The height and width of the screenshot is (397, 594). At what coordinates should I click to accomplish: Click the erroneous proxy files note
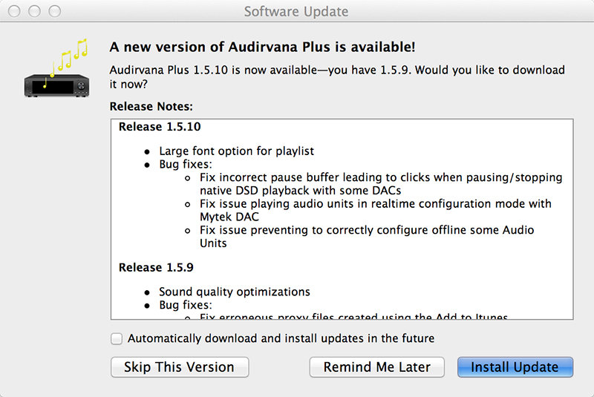[353, 316]
